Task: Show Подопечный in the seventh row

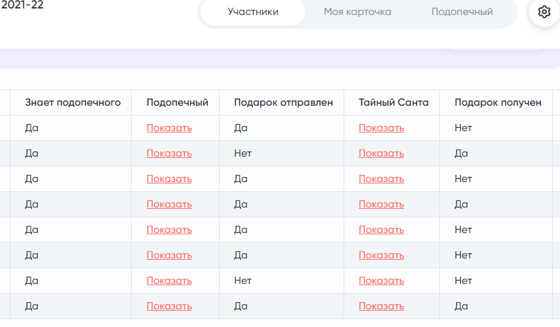Action: coord(169,281)
